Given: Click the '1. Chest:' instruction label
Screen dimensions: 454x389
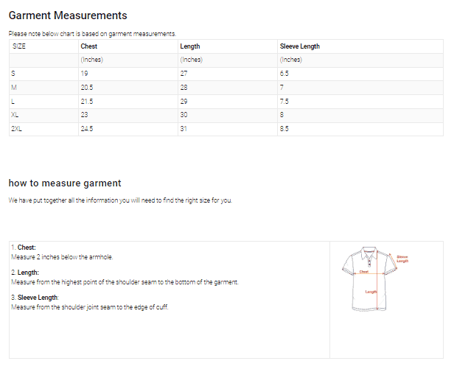Looking at the screenshot, I should [x=24, y=248].
